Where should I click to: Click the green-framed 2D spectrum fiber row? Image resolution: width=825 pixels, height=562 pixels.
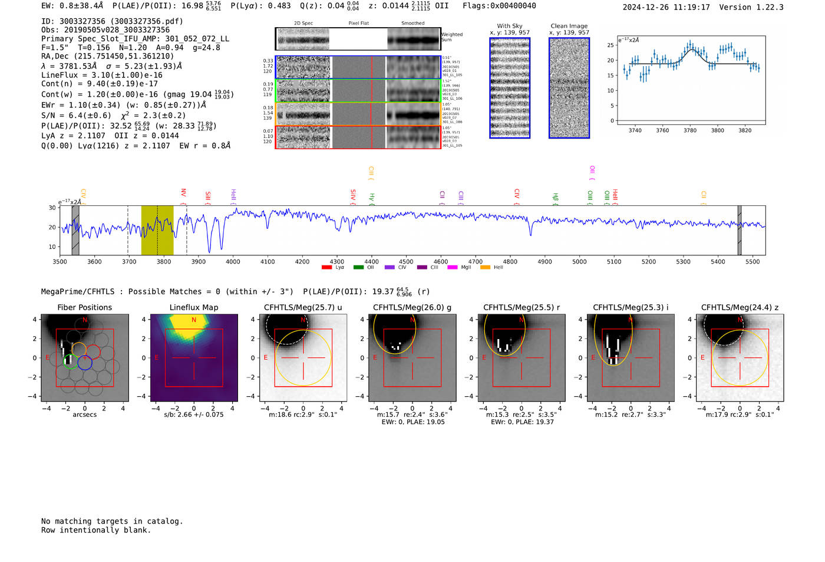(x=358, y=91)
